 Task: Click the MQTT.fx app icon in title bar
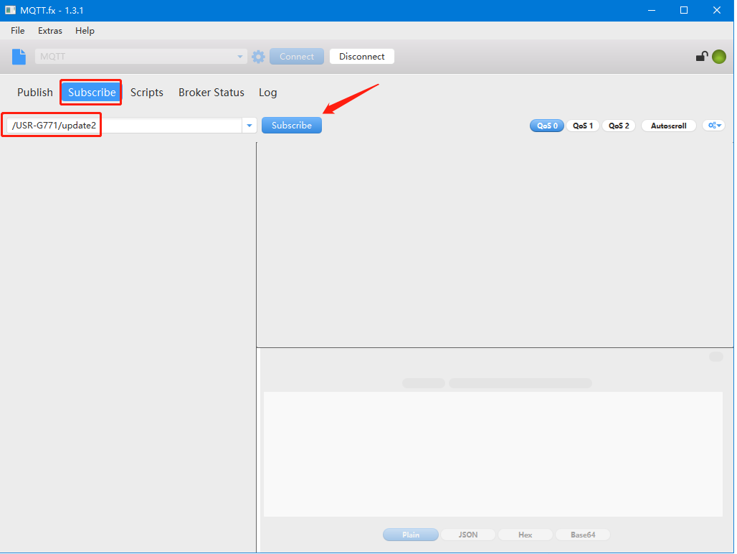click(10, 10)
